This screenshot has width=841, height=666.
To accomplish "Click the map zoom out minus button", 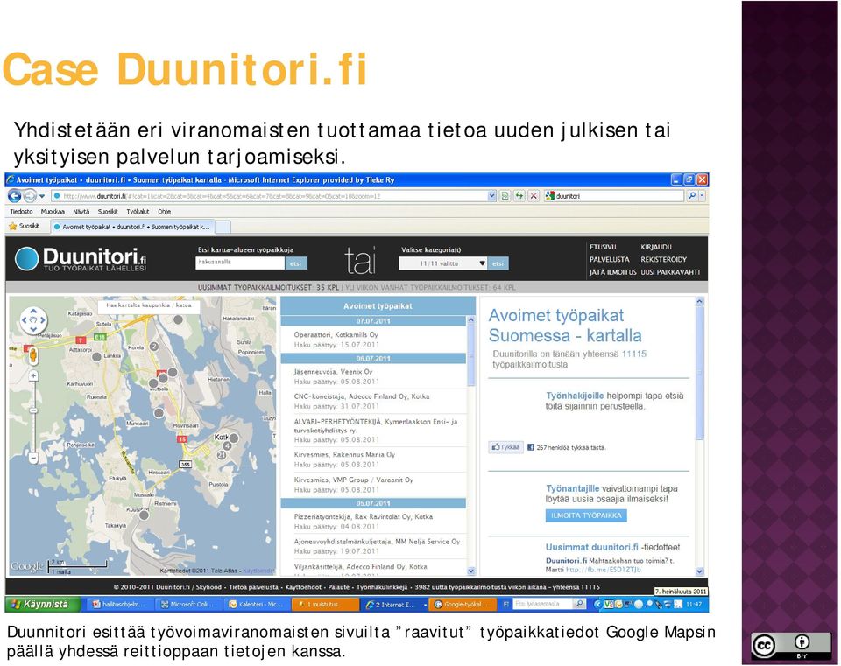I will 33,458.
